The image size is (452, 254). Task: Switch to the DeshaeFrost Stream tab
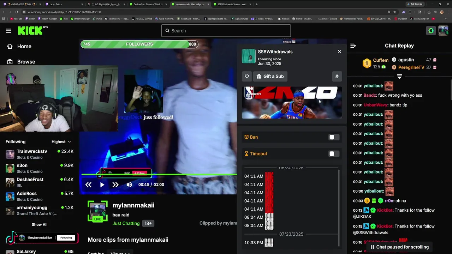pyautogui.click(x=148, y=4)
